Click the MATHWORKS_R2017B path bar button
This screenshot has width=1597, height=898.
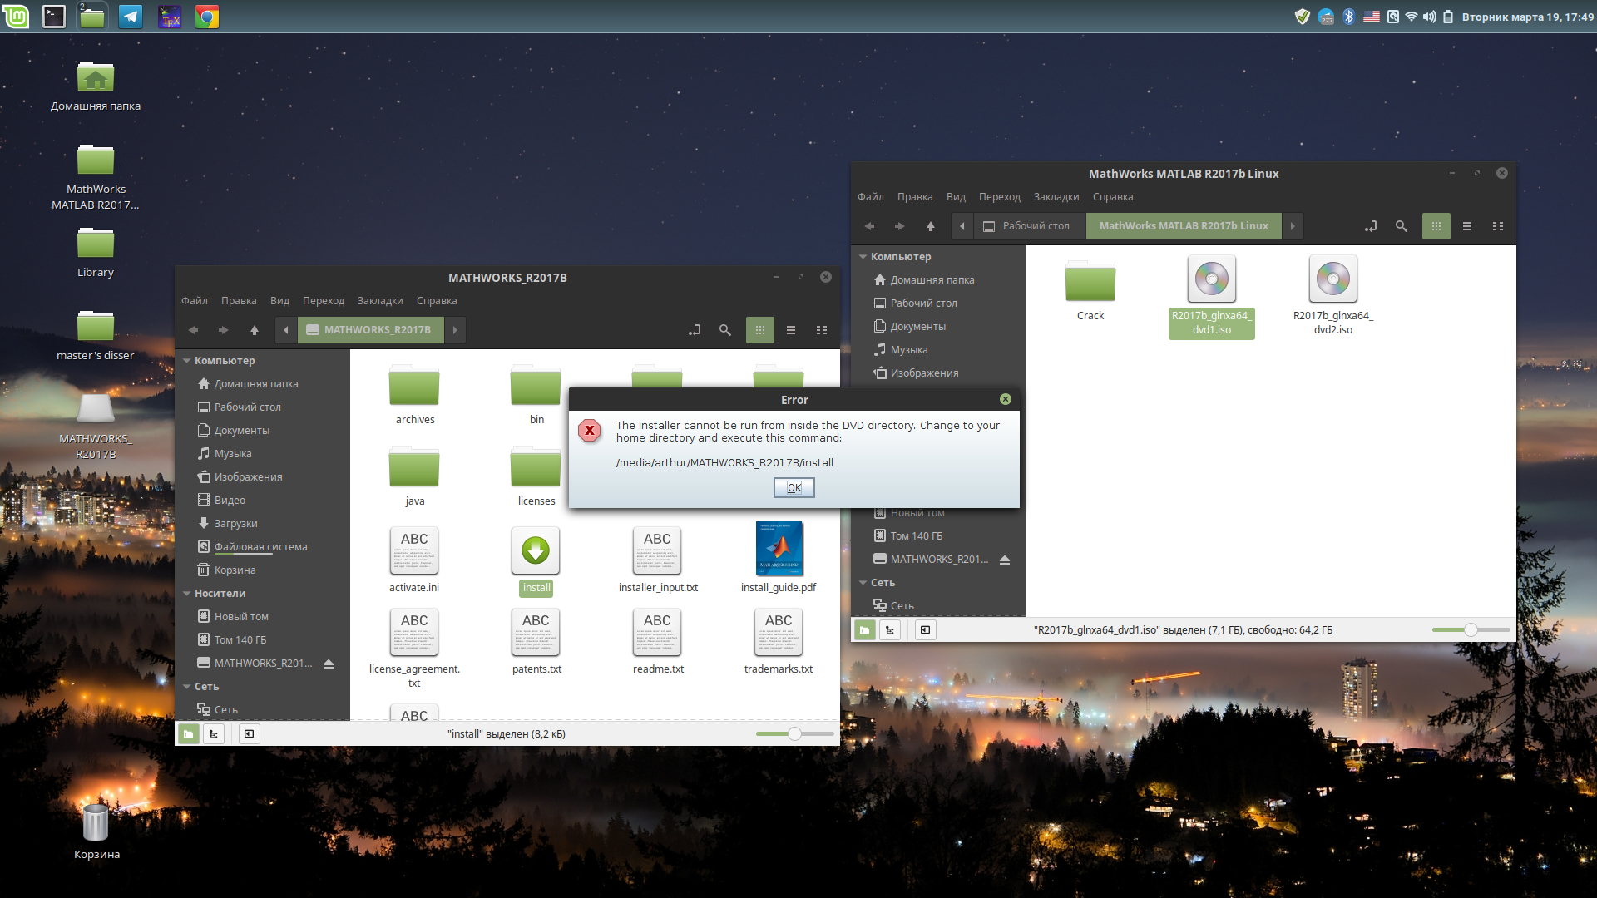(x=371, y=330)
